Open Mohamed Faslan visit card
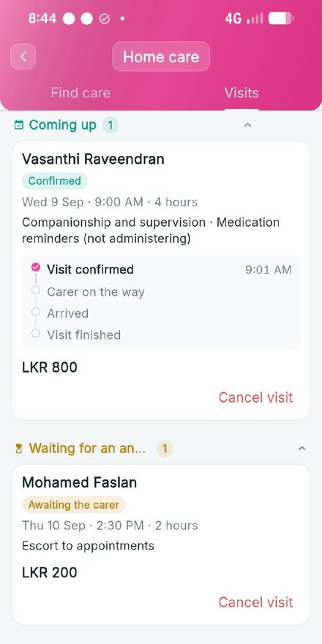The width and height of the screenshot is (322, 644). coord(161,544)
